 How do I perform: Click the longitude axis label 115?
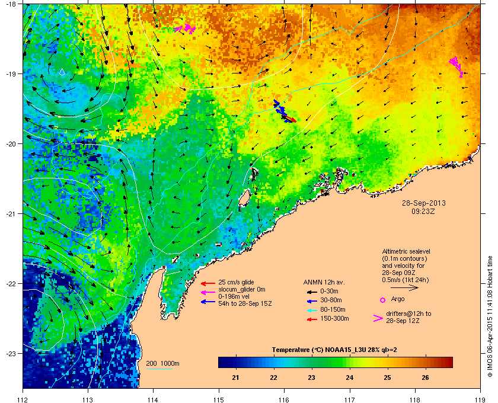[x=219, y=399]
